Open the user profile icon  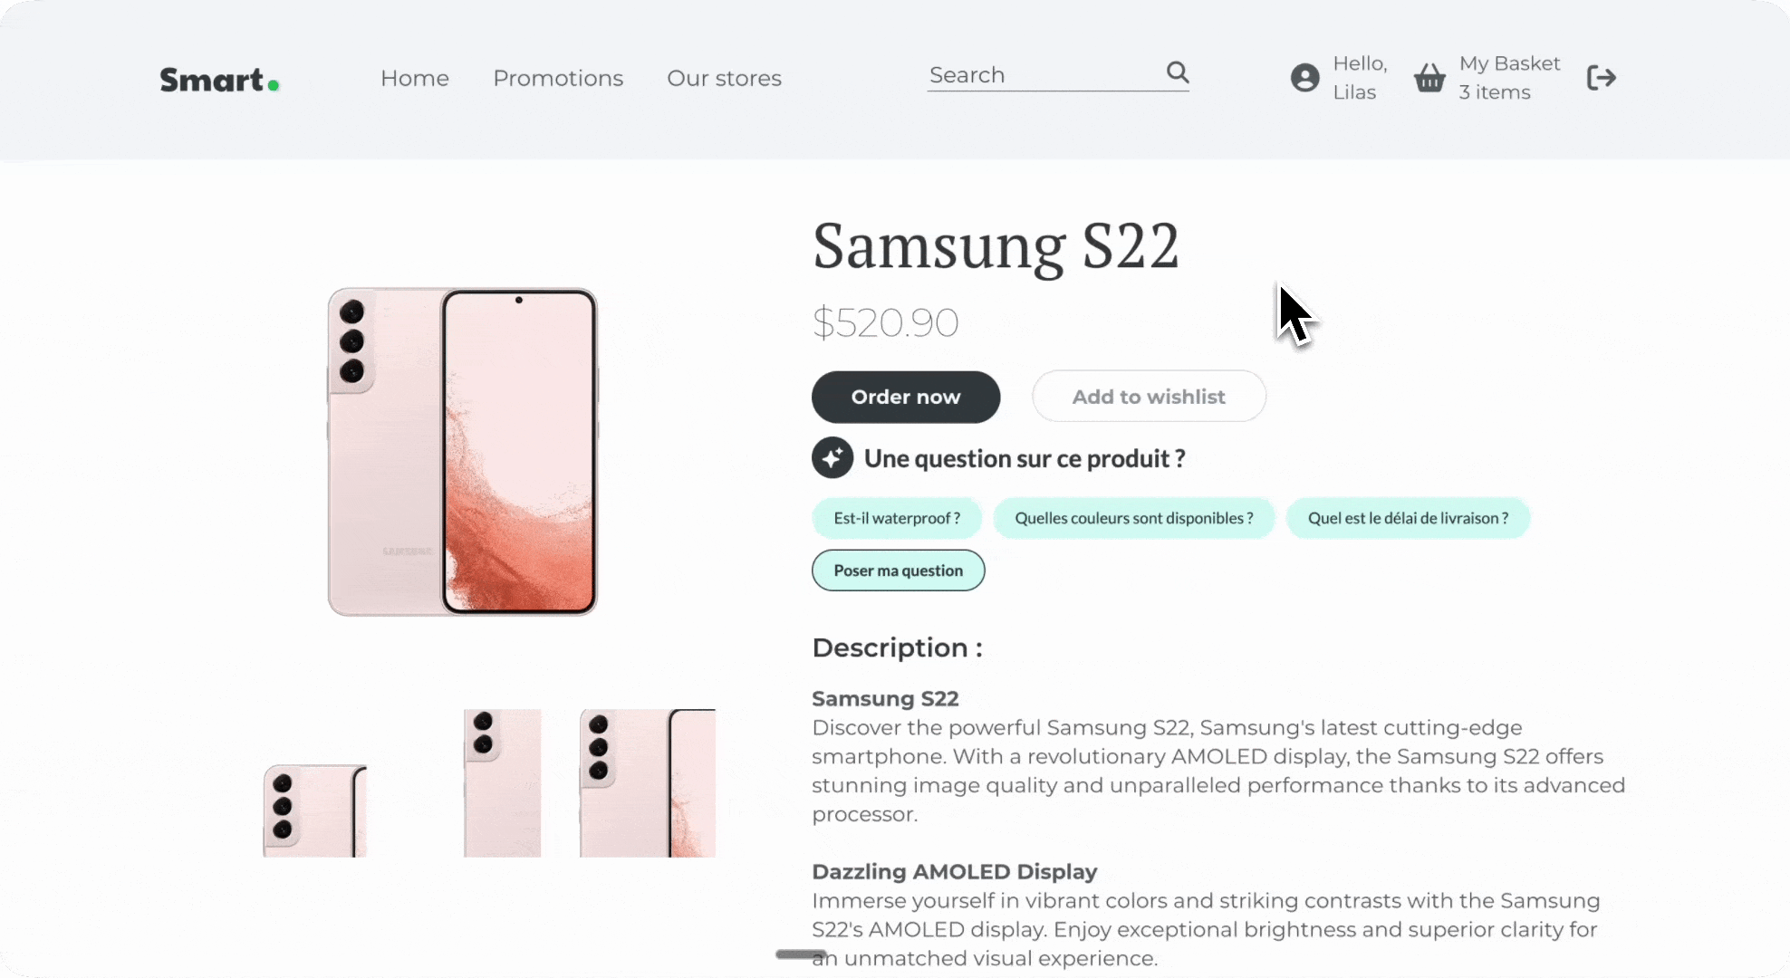1304,78
